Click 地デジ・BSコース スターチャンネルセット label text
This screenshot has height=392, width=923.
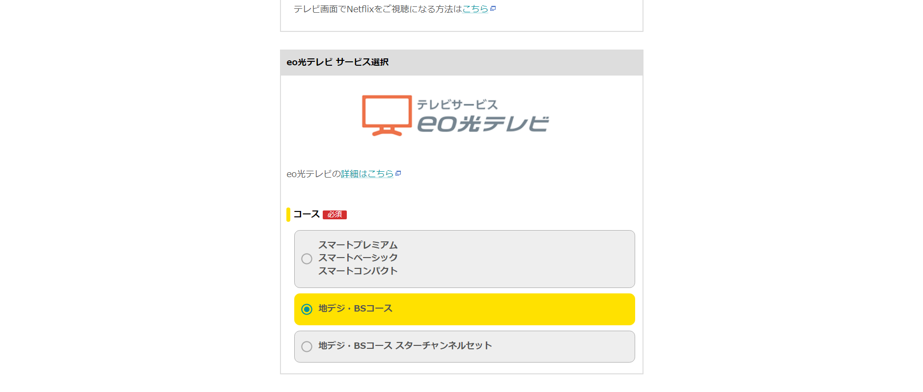(x=405, y=346)
